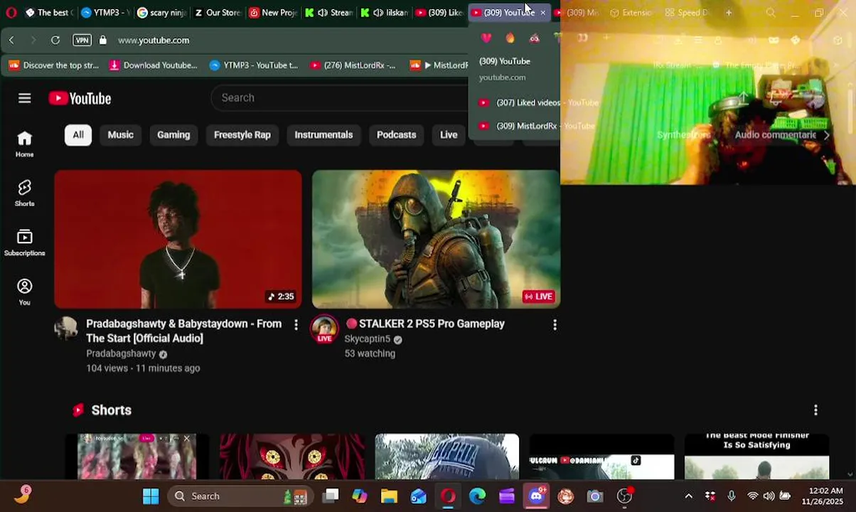Switch to YTMP3 browser tab
Screen dimensions: 856x512
[x=105, y=13]
